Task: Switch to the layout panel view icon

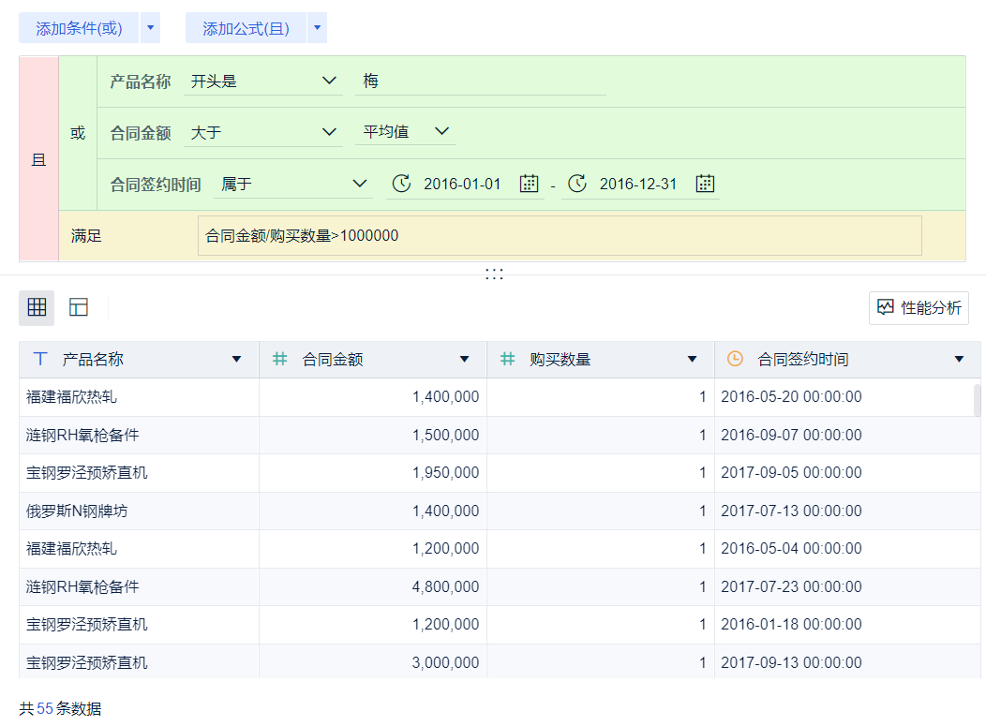Action: [x=79, y=307]
